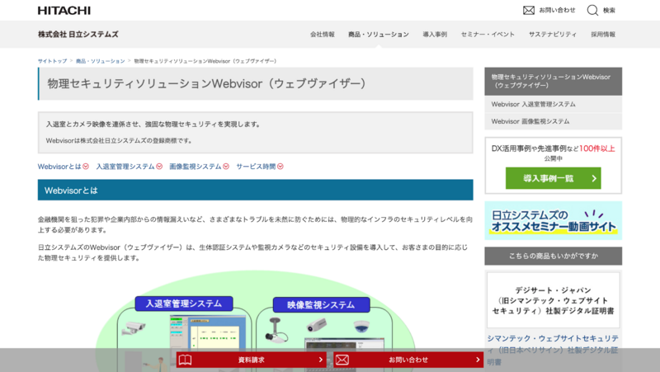
Task: Open the 導入事例 menu
Action: tap(435, 35)
